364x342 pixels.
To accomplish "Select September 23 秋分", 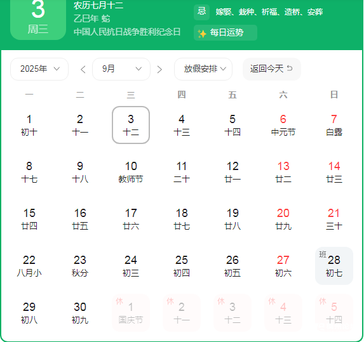I will click(x=80, y=266).
